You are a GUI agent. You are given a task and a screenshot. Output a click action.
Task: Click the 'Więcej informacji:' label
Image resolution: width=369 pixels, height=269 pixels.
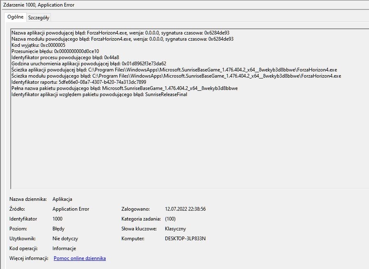(29, 258)
